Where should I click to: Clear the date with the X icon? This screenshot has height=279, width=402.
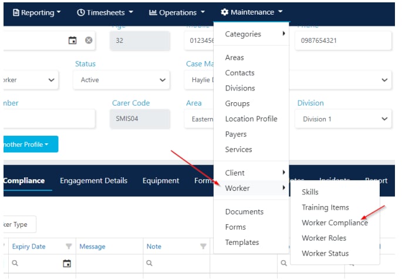[89, 41]
